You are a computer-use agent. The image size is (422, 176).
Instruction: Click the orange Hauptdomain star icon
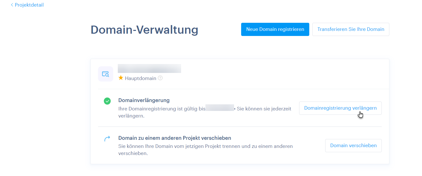point(121,78)
